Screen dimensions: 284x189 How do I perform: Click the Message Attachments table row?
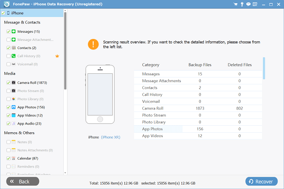tap(198, 81)
